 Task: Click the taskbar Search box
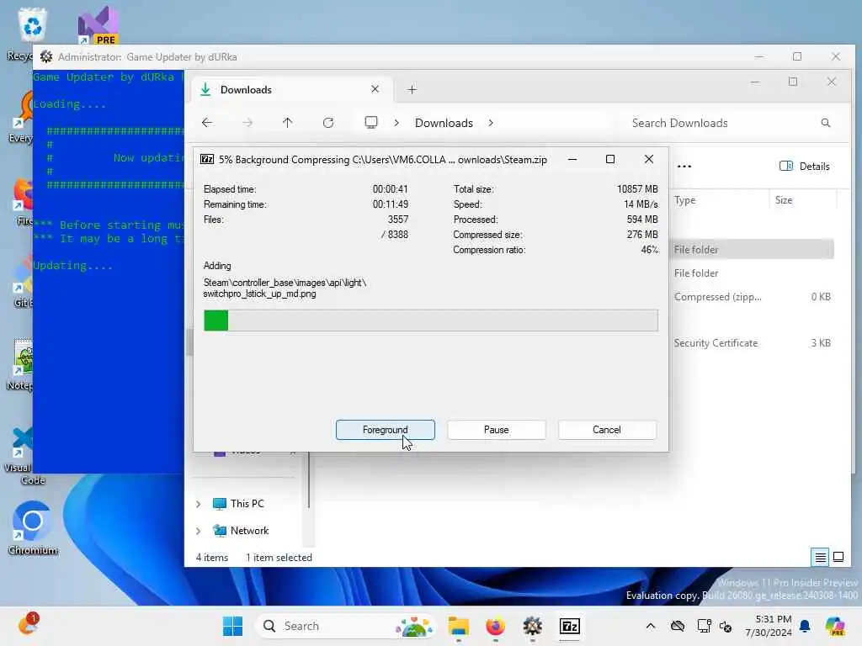pyautogui.click(x=344, y=626)
